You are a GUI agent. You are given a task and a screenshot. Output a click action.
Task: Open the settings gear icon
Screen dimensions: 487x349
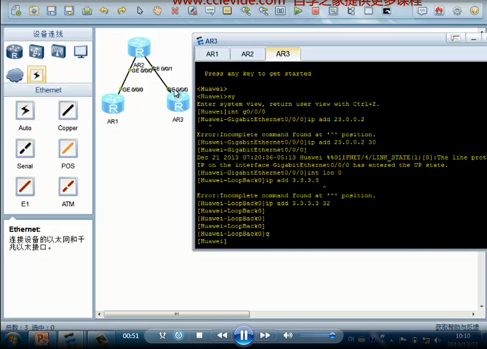457,10
